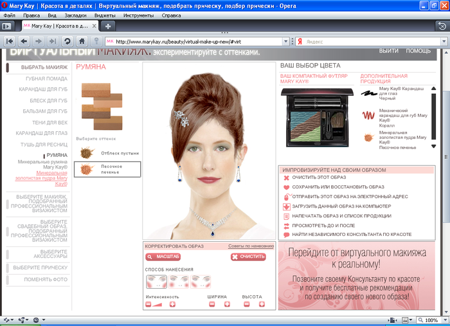Select БЛЕСК ДЛЯ ГУБ category

(48, 101)
